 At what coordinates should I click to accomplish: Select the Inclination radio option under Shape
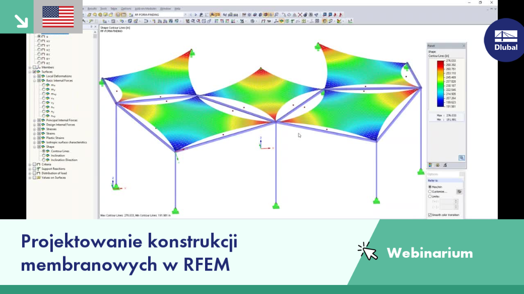[x=43, y=156]
